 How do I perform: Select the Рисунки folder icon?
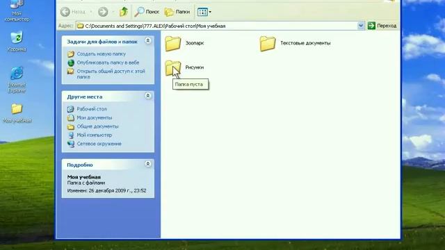172,68
